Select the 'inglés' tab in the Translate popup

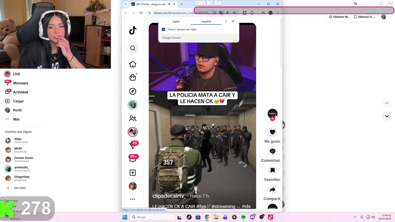[176, 22]
